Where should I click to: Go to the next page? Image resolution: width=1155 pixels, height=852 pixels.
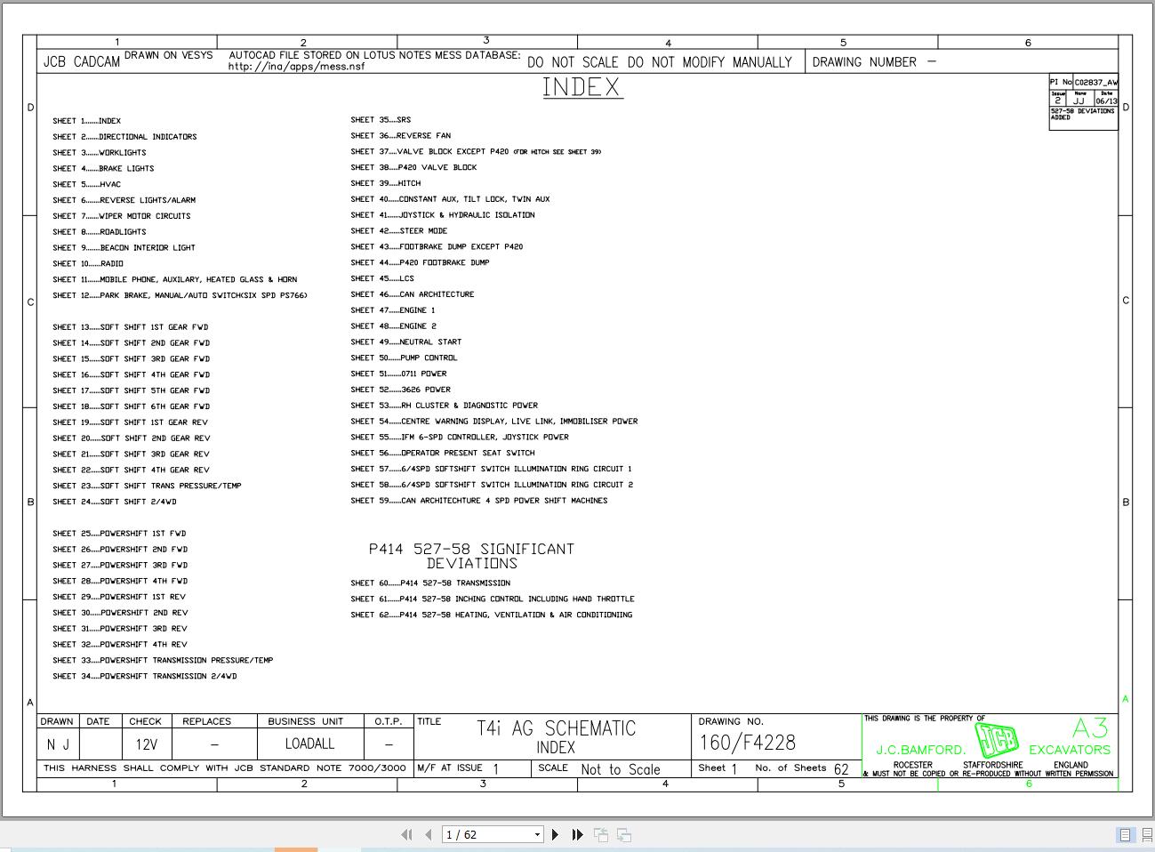click(x=556, y=834)
